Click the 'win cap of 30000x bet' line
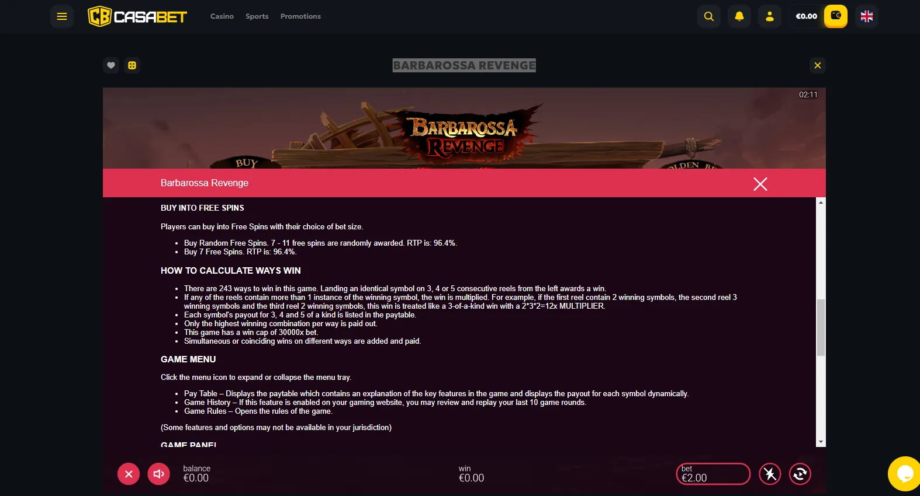The width and height of the screenshot is (920, 496). tap(251, 333)
